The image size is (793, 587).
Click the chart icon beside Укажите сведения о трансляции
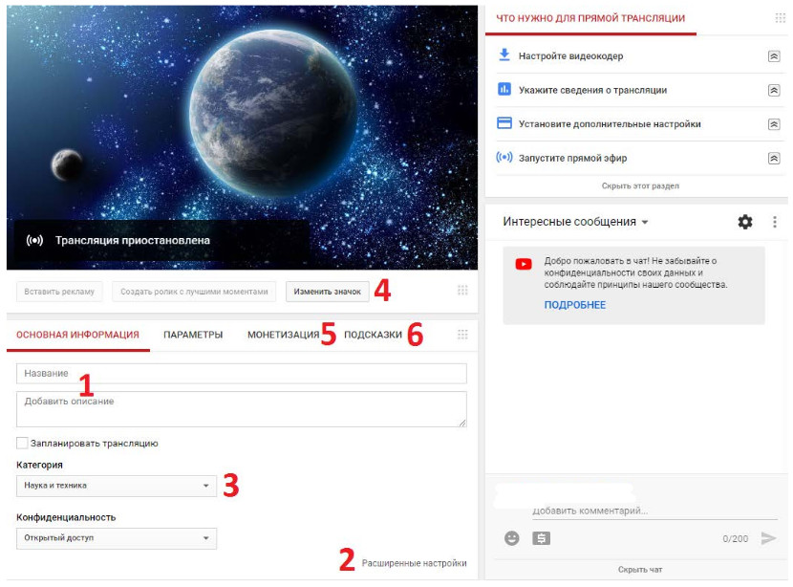pyautogui.click(x=504, y=90)
